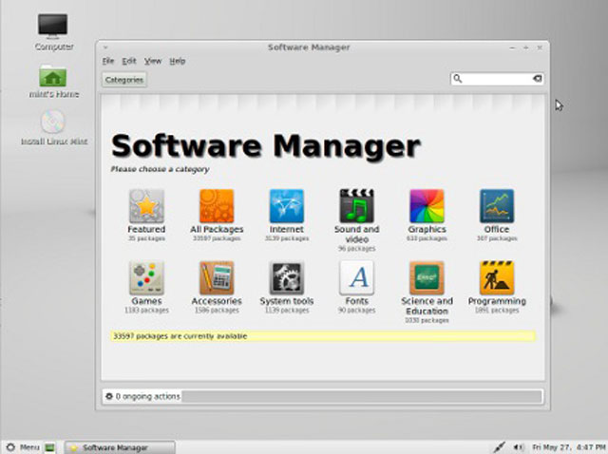Click the magnifier icon in search box
The image size is (608, 454).
click(458, 79)
